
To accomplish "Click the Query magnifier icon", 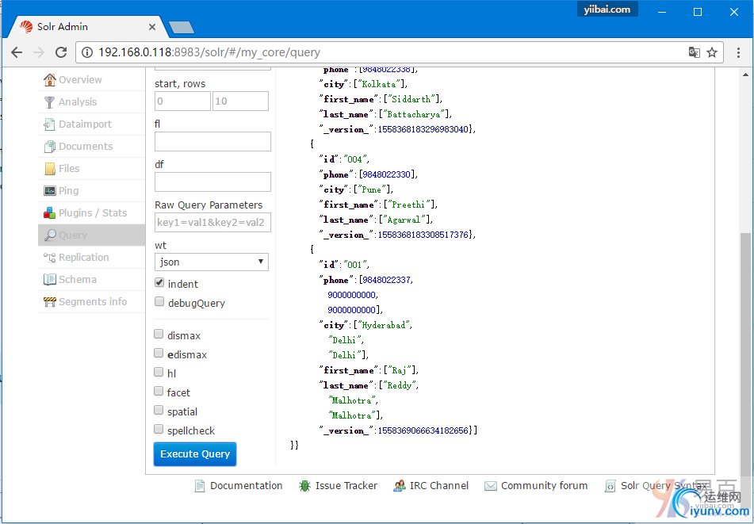I will pyautogui.click(x=49, y=235).
